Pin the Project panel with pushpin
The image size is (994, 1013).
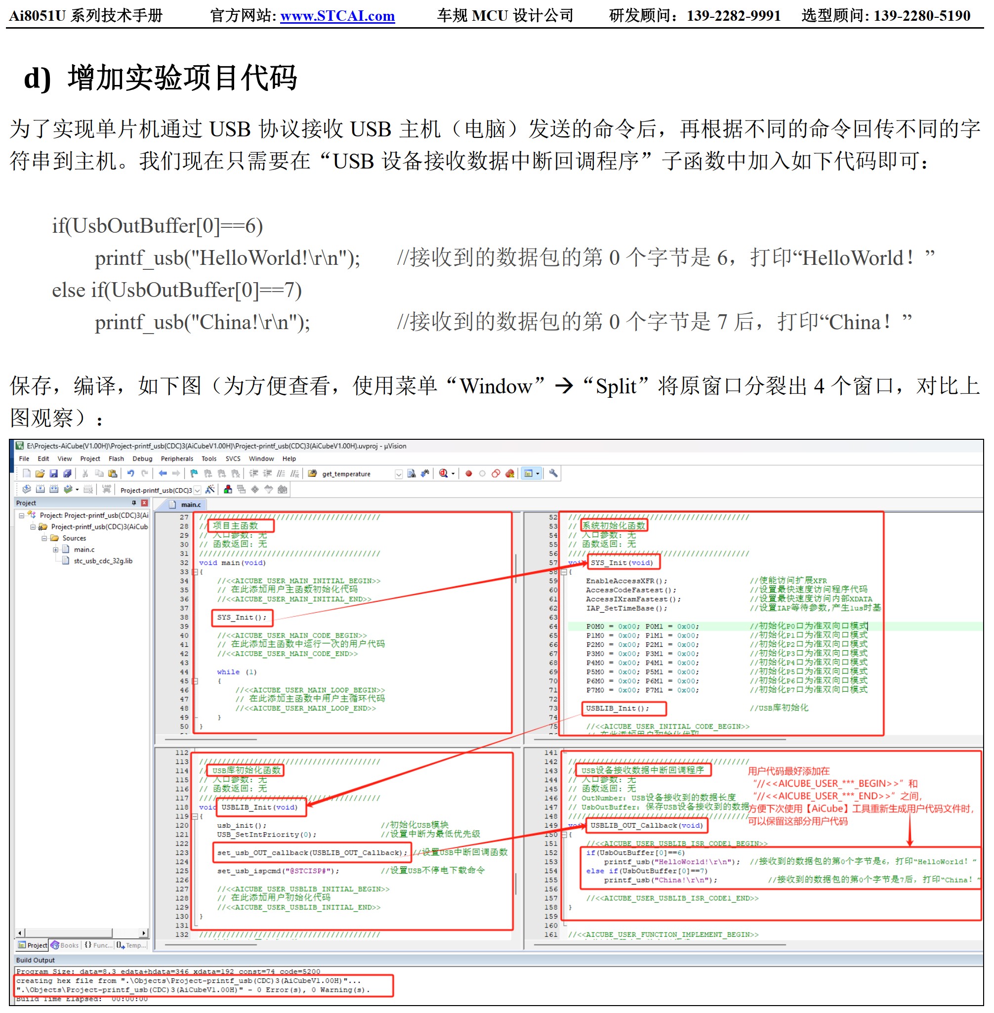coord(134,503)
